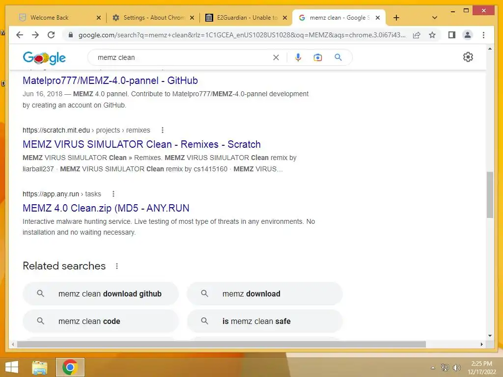Switch to the Settings - About Chrome tab
Viewport: 503px width, 377px height.
pyautogui.click(x=154, y=18)
